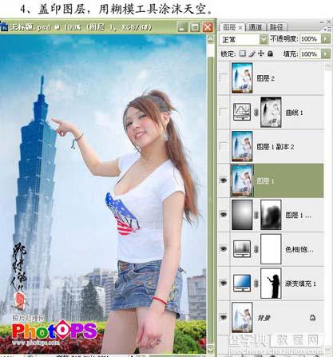
Task: Click the 渐变填充 1 gradient fill icon
Action: click(x=242, y=283)
